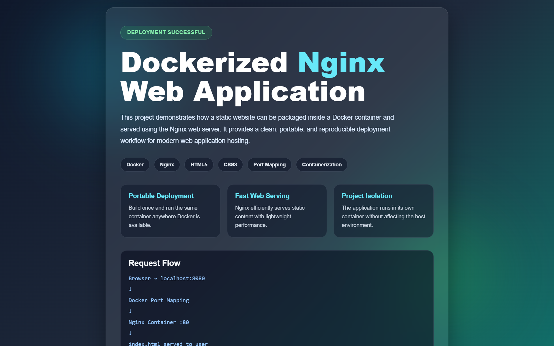Select the Docker tag pill

[x=135, y=165]
